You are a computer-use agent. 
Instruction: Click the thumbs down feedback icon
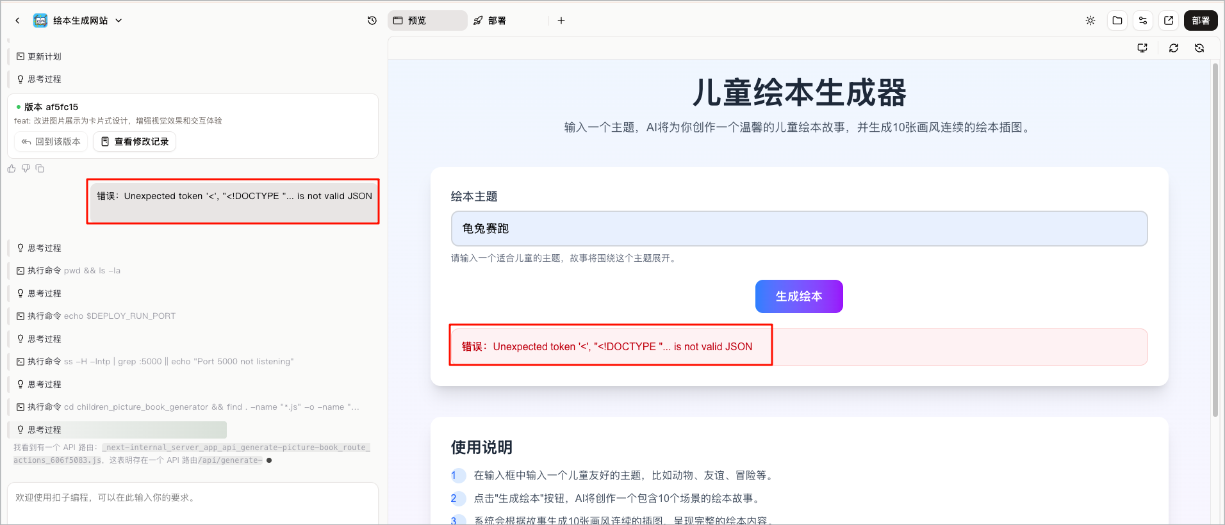coord(26,168)
